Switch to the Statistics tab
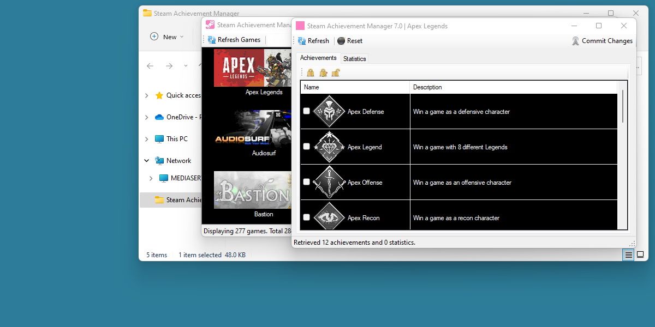 pos(354,58)
